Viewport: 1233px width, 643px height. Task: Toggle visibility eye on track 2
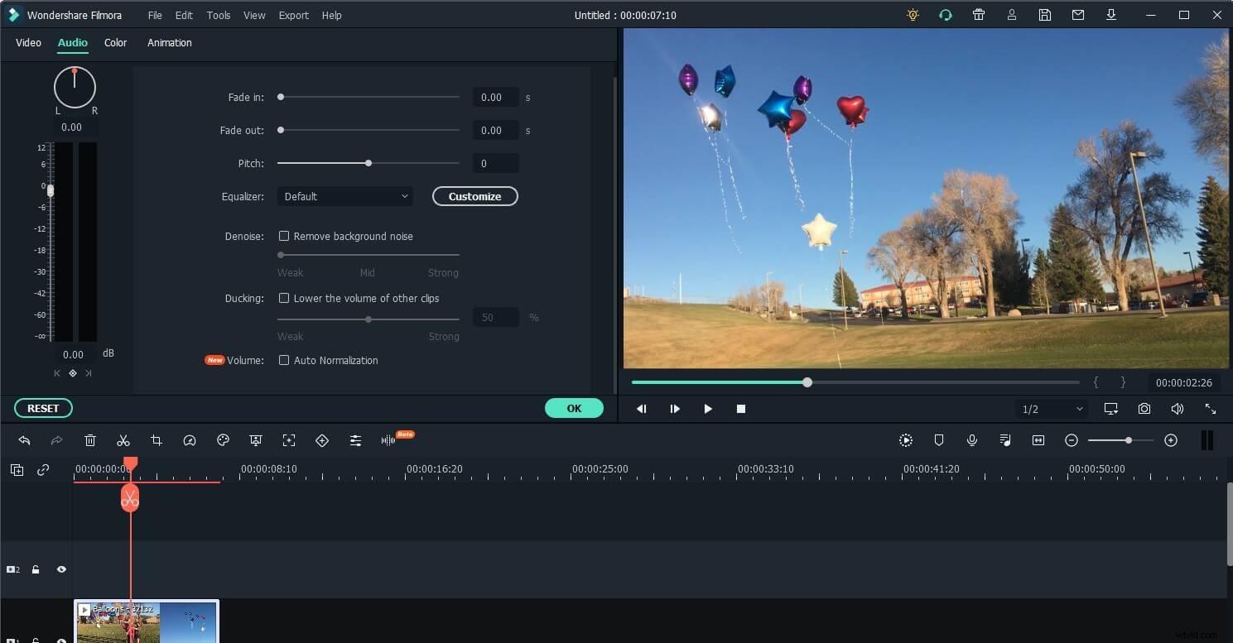[61, 569]
